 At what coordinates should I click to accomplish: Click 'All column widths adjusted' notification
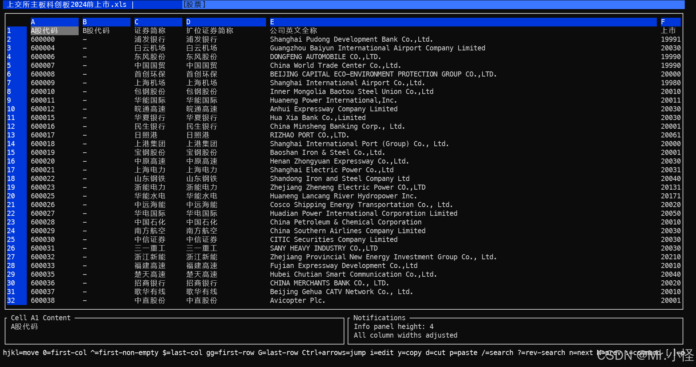[405, 335]
